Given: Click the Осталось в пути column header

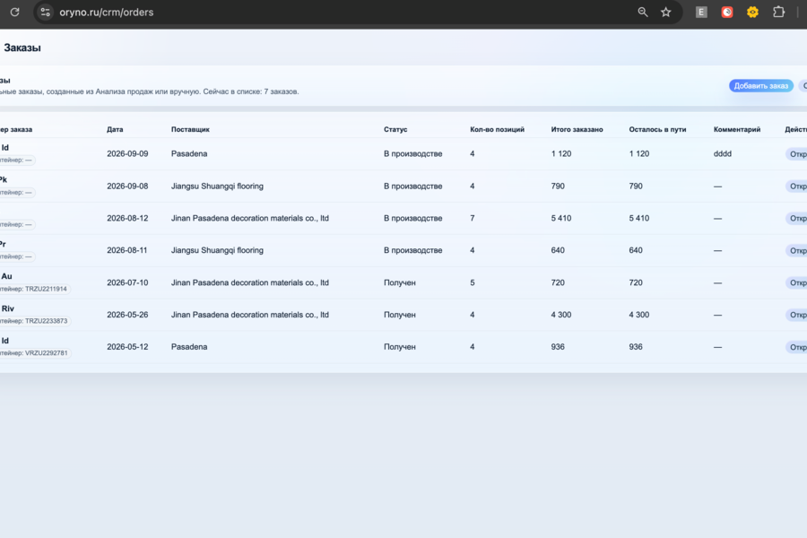Looking at the screenshot, I should click(x=657, y=129).
